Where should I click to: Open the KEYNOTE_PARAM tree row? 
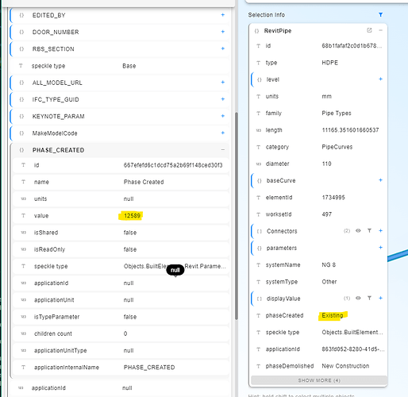119,116
